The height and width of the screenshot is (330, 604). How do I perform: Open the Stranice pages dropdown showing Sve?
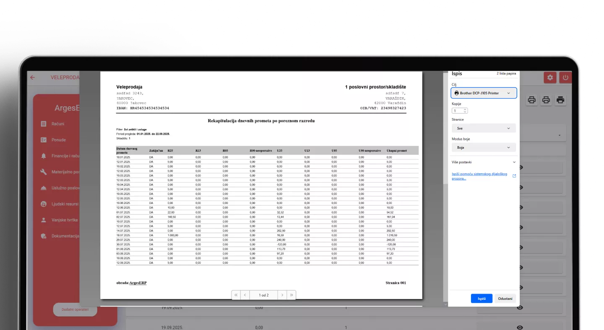click(484, 128)
